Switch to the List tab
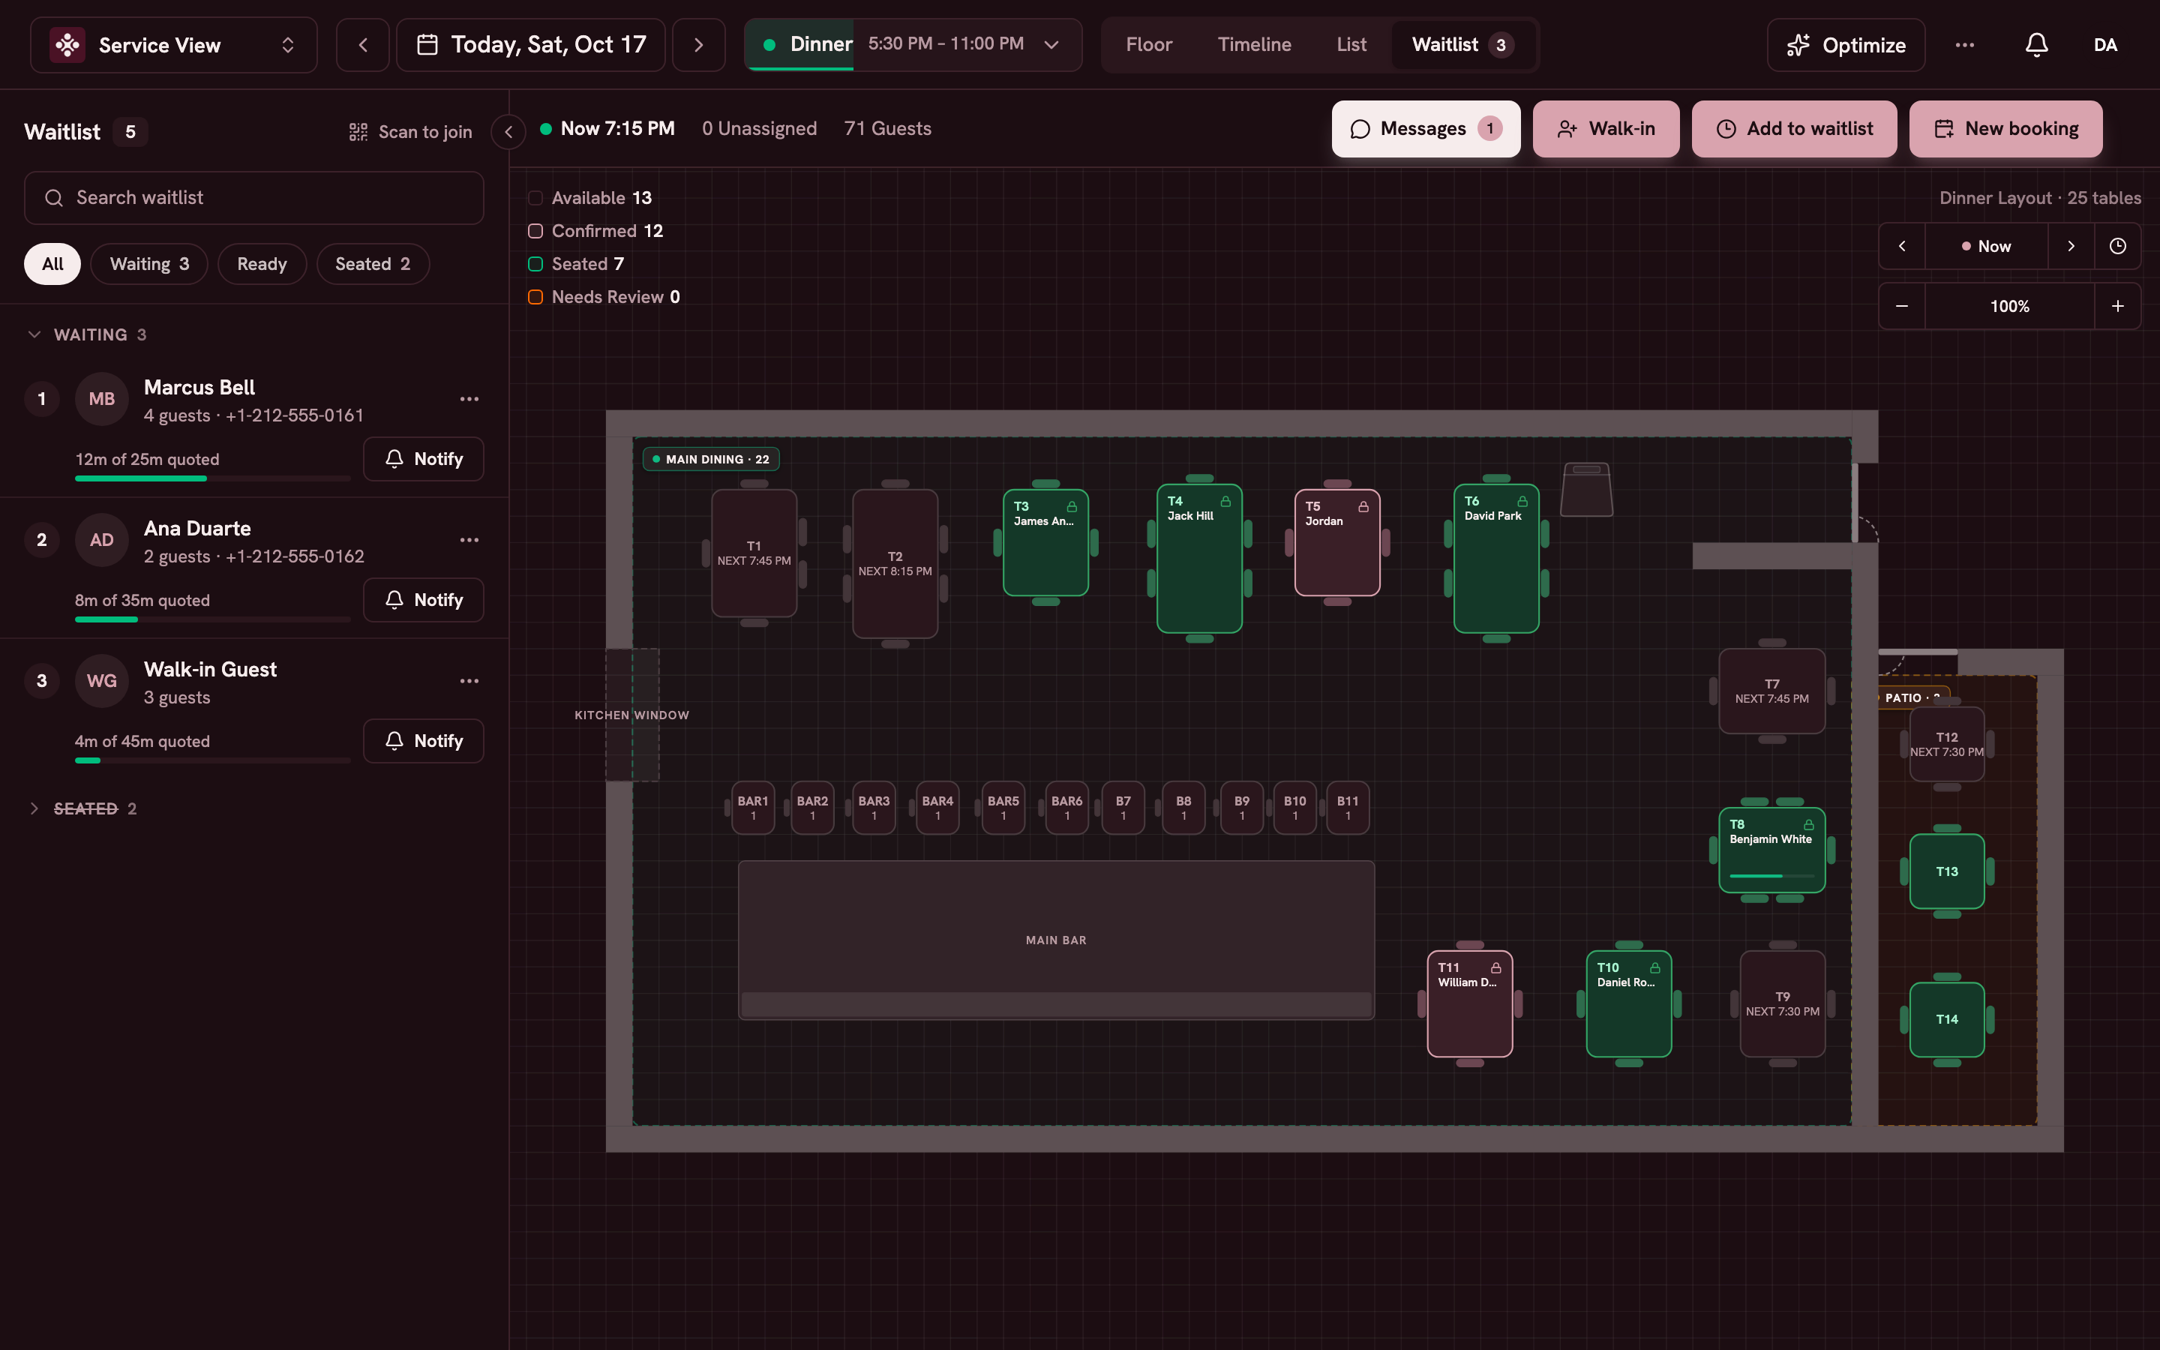Viewport: 2160px width, 1350px height. click(x=1351, y=45)
